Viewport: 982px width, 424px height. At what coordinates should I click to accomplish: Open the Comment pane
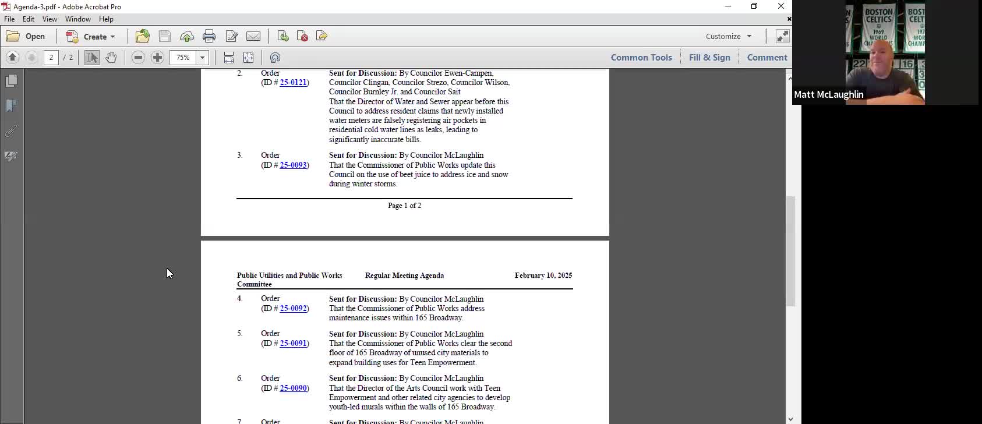click(767, 57)
